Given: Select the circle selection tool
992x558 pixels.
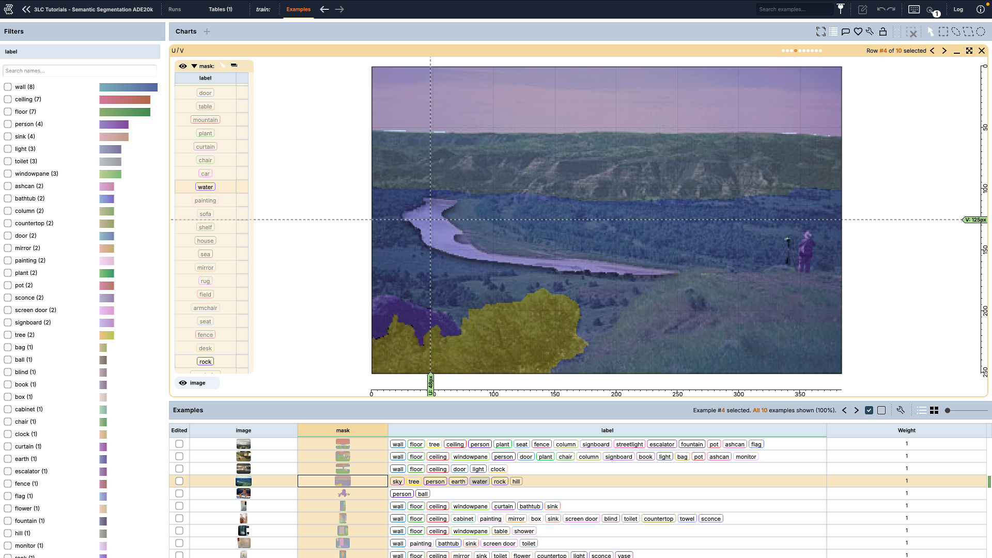Looking at the screenshot, I should [x=981, y=32].
